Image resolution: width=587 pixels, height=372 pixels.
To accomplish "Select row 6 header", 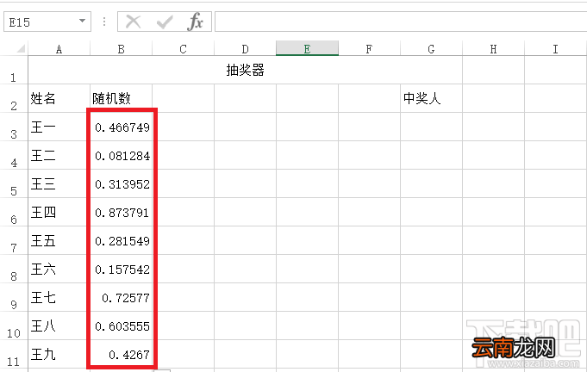I will [x=14, y=212].
